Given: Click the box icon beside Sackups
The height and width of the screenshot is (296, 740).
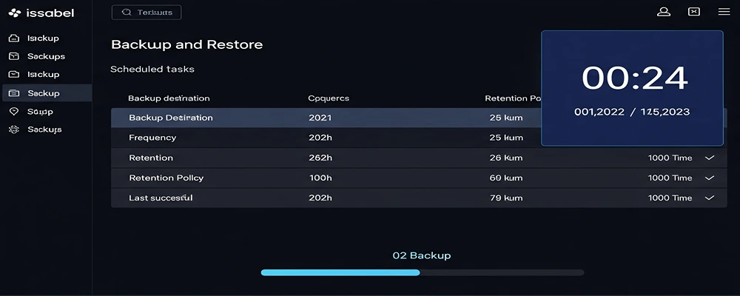Looking at the screenshot, I should pos(13,56).
